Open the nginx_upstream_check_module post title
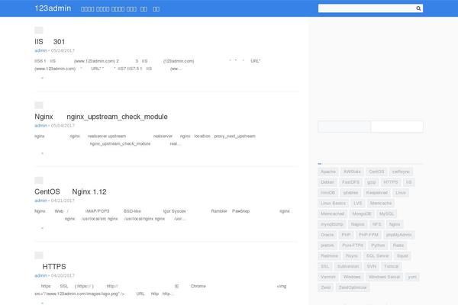The height and width of the screenshot is (305, 458). (x=101, y=117)
